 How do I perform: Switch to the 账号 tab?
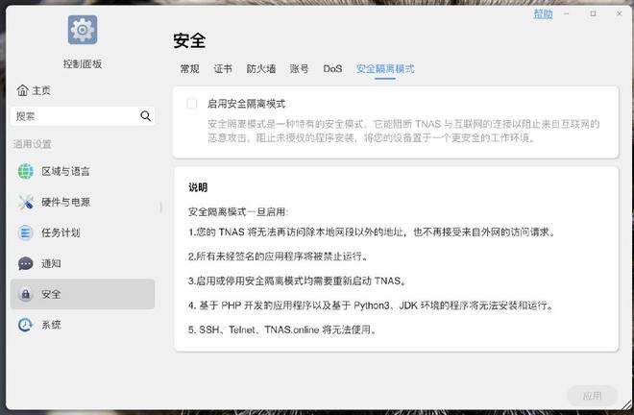coord(299,69)
